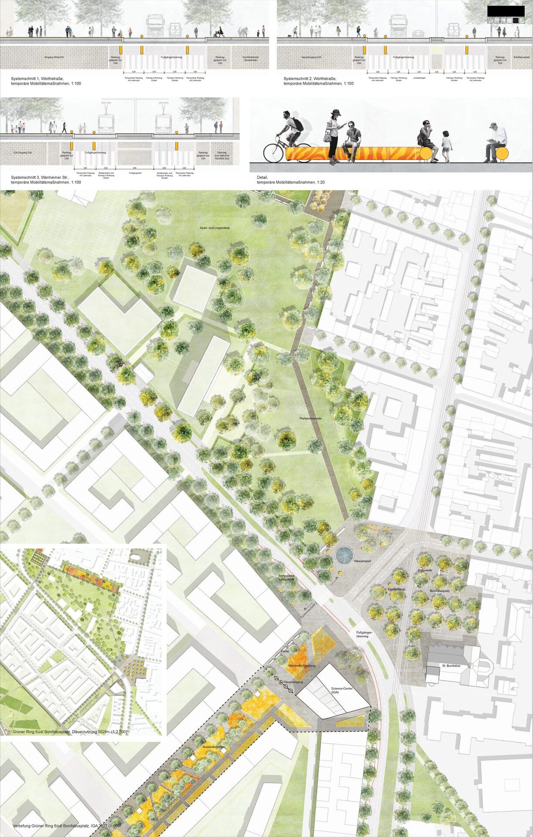The image size is (533, 837).
Task: Click 'Systemschnitt 1, Wörthstraße' caption
Action: [38, 78]
